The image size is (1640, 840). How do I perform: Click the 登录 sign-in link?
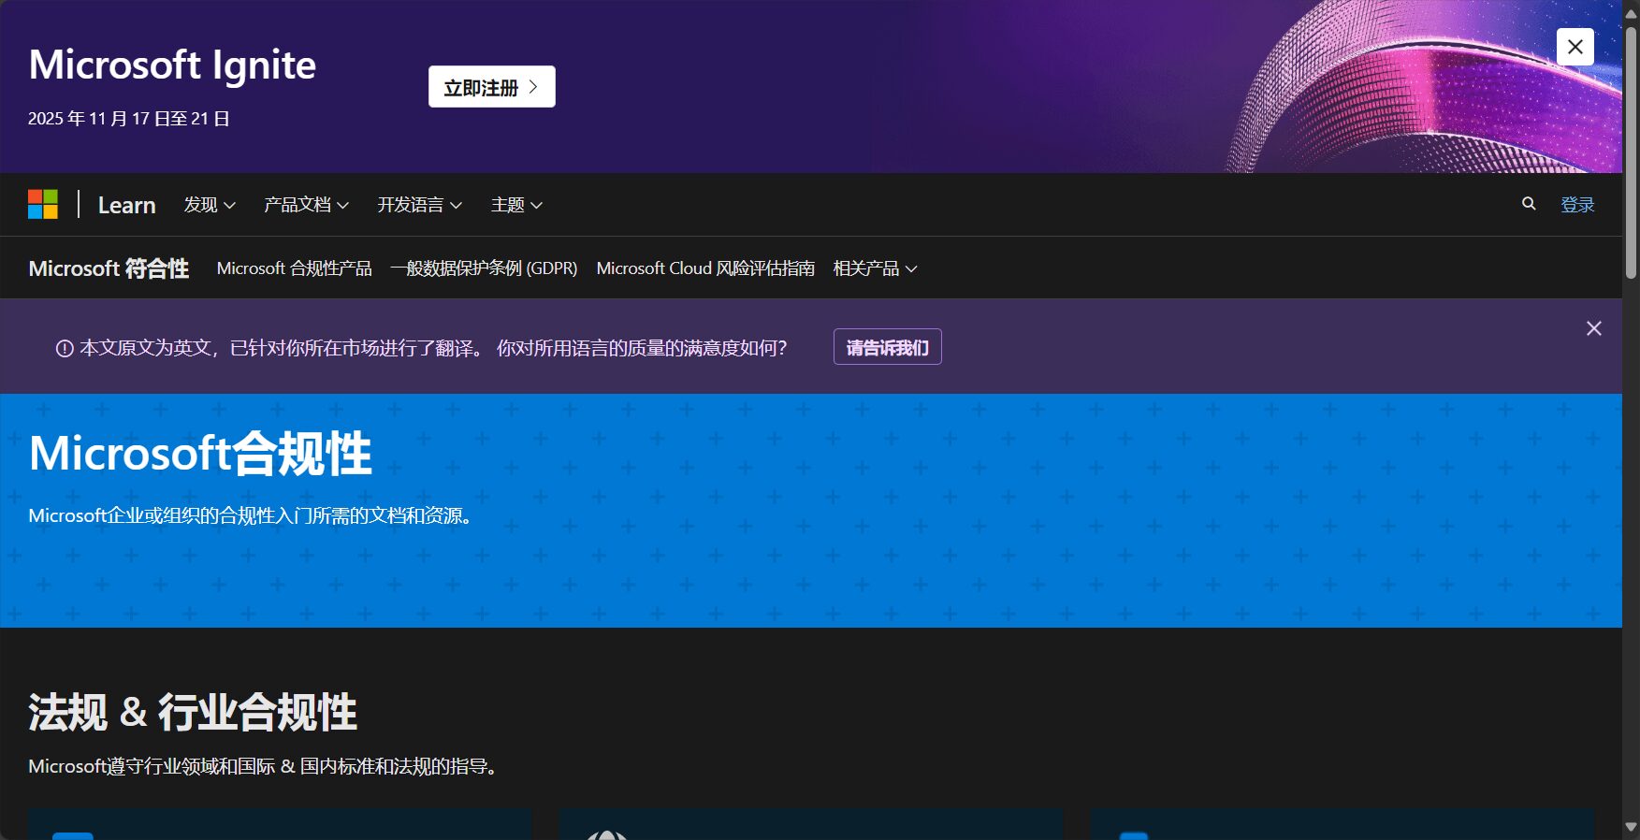1577,205
